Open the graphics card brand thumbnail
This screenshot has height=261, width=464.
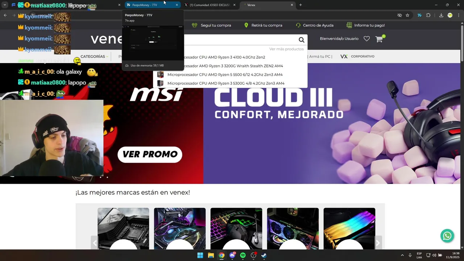293,228
